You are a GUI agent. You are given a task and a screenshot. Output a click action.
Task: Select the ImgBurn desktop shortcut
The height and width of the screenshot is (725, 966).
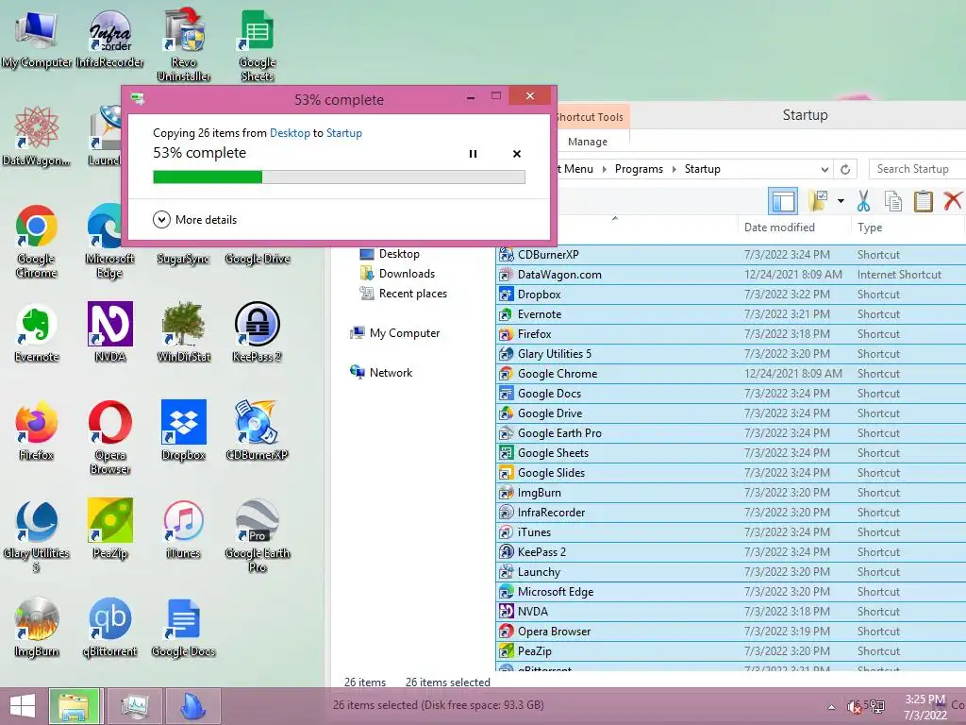click(37, 628)
